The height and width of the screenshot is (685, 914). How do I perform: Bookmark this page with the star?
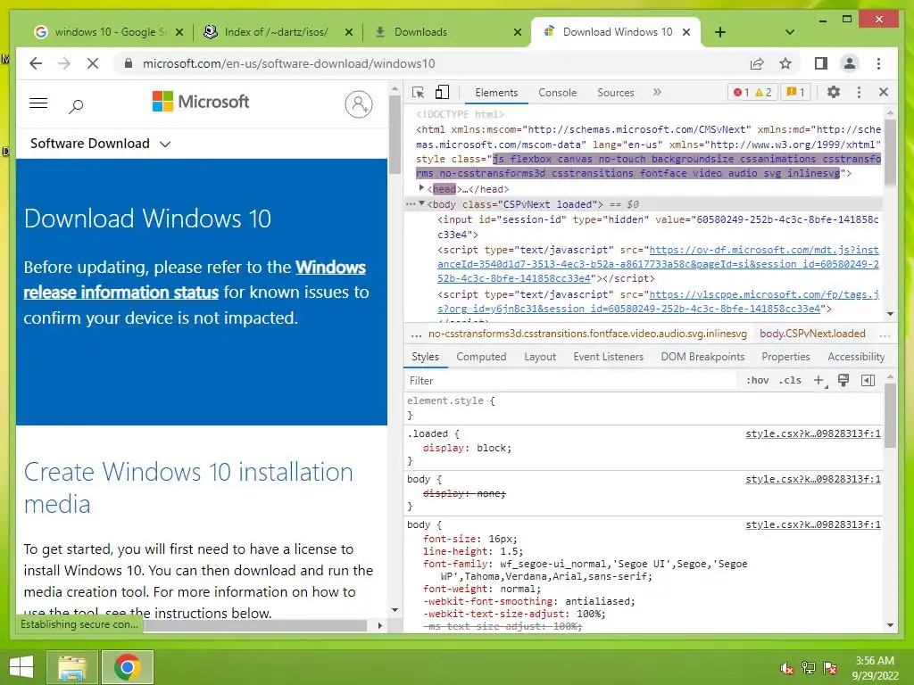tap(785, 63)
